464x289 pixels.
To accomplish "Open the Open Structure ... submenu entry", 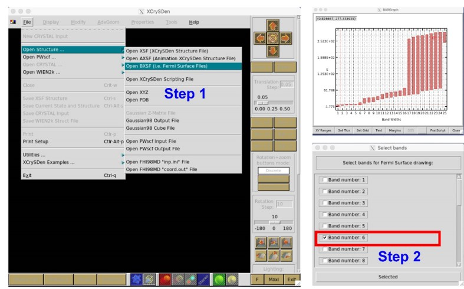I will pyautogui.click(x=73, y=50).
